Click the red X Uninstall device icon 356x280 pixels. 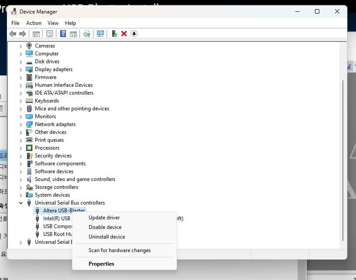(x=124, y=34)
